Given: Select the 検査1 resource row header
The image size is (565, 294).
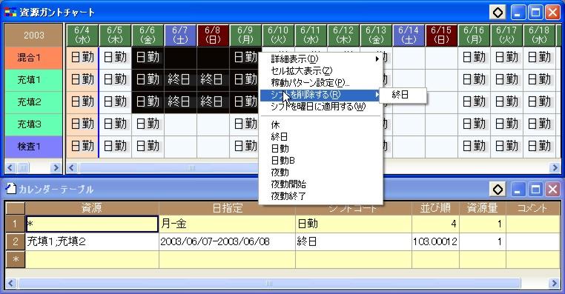Looking at the screenshot, I should click(33, 147).
